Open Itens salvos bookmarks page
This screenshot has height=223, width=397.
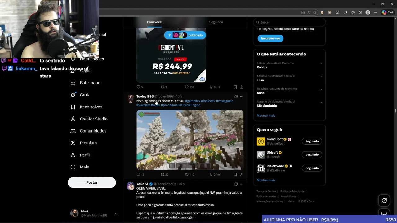click(87, 107)
